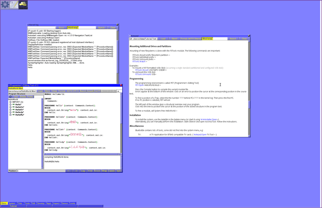Toggle the Public filter in Program Structure

[x=30, y=97]
